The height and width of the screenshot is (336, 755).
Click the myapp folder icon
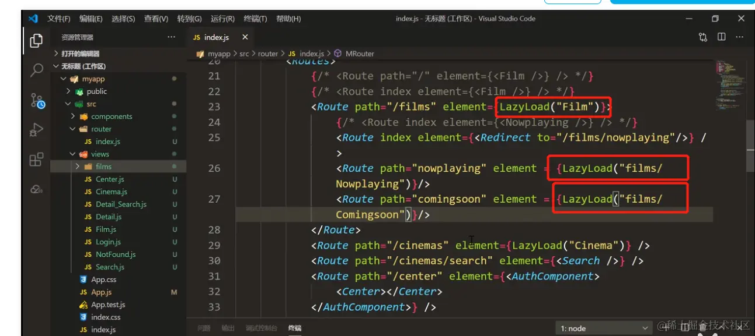(x=74, y=79)
